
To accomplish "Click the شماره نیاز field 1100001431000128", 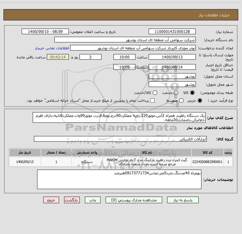I will pos(172,31).
